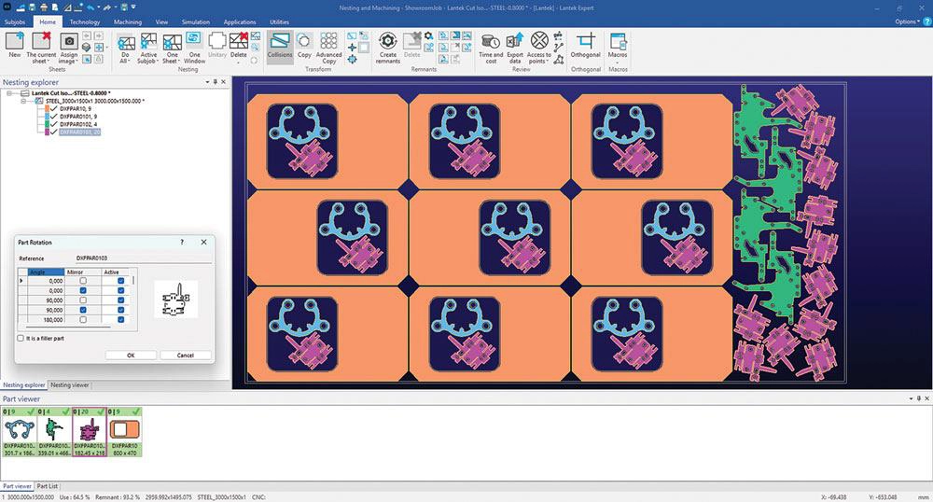The height and width of the screenshot is (502, 933).
Task: Switch to the Nesting viewer tab
Action: [70, 384]
